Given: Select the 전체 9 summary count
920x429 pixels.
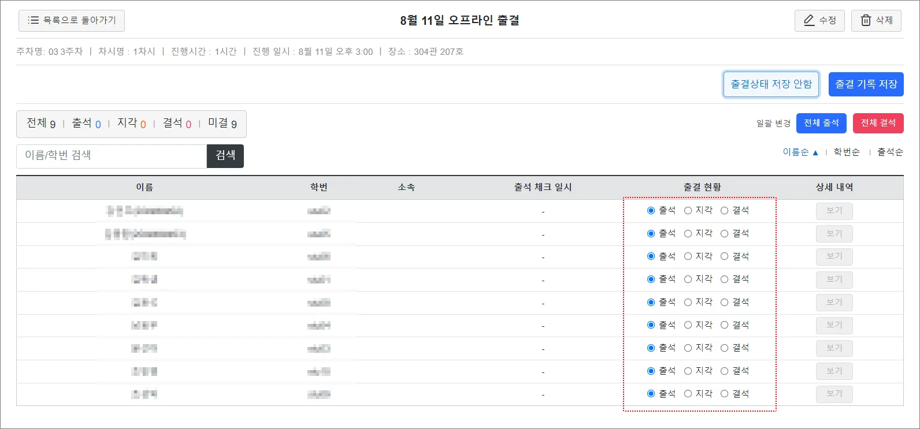Looking at the screenshot, I should pos(41,124).
